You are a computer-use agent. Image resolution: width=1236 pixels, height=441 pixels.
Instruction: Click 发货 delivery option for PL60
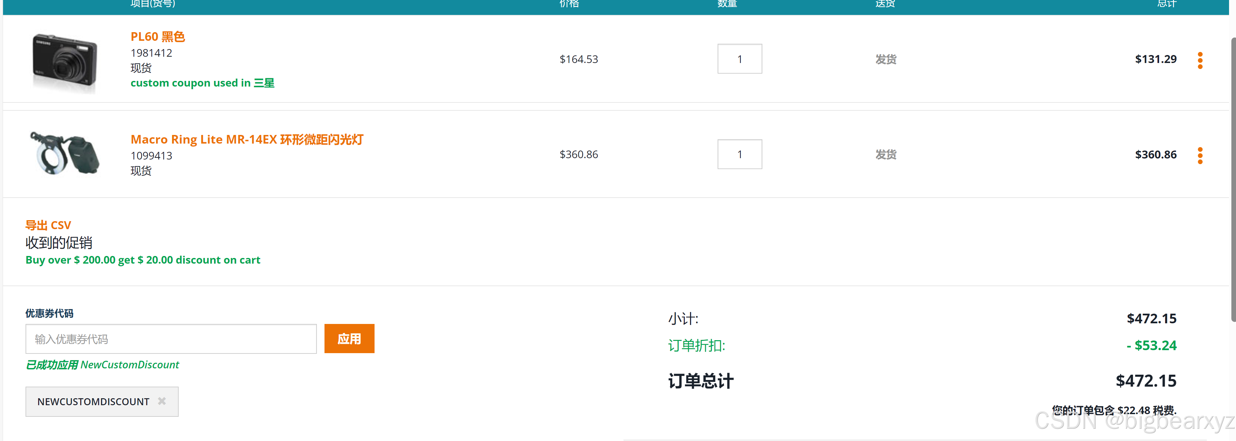click(x=885, y=59)
